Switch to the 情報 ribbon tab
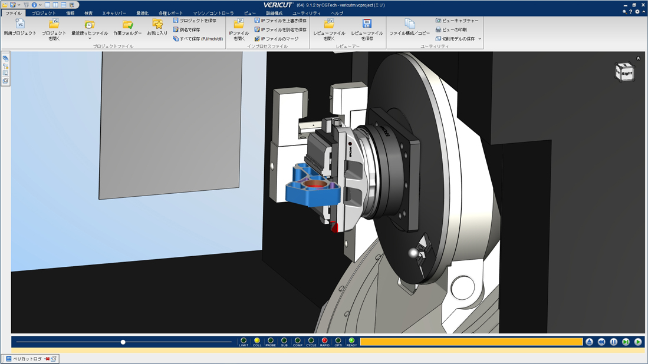This screenshot has height=364, width=648. click(x=70, y=13)
